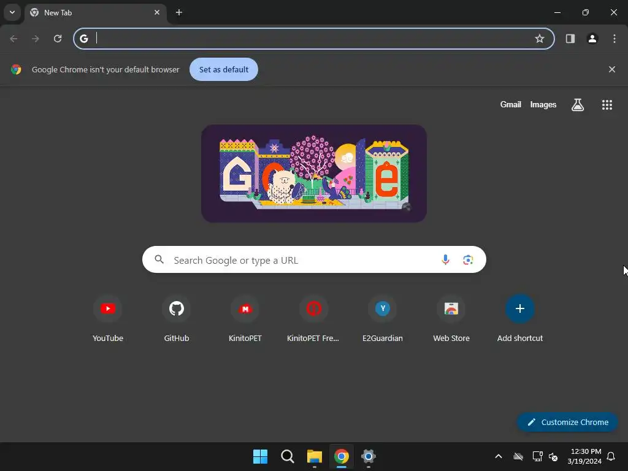Select the New Tab tab
The image size is (628, 471).
(95, 13)
